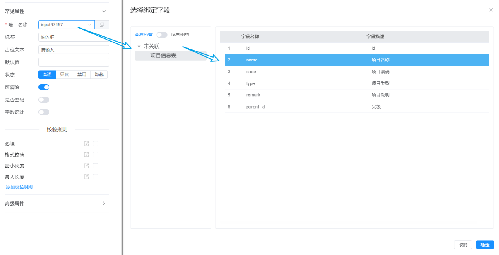Image resolution: width=499 pixels, height=255 pixels.
Task: Toggle the 可清除 switch off
Action: (x=44, y=87)
